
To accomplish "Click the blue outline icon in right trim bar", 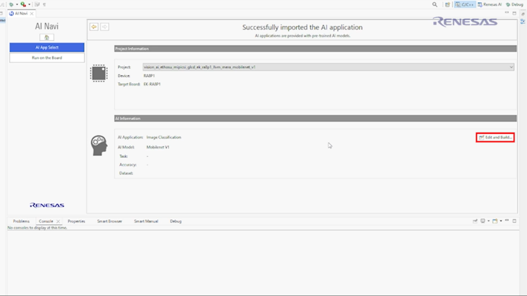I will tap(523, 21).
